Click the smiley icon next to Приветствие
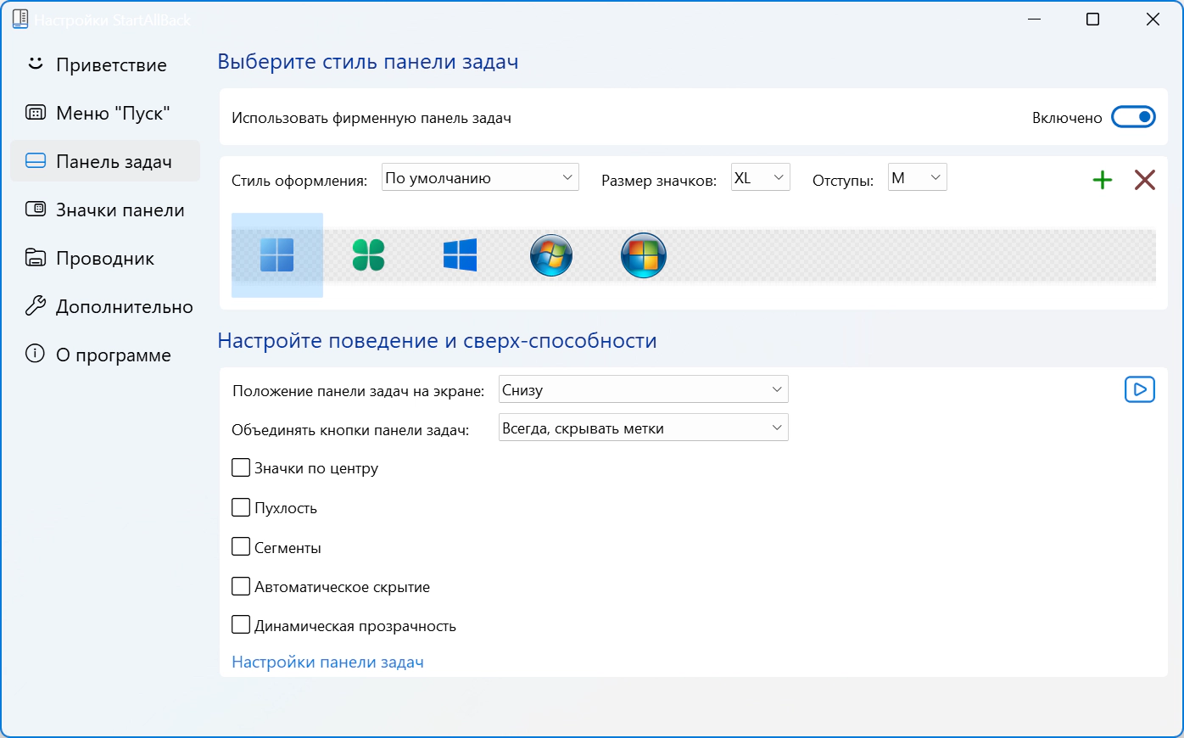1184x738 pixels. coord(36,64)
